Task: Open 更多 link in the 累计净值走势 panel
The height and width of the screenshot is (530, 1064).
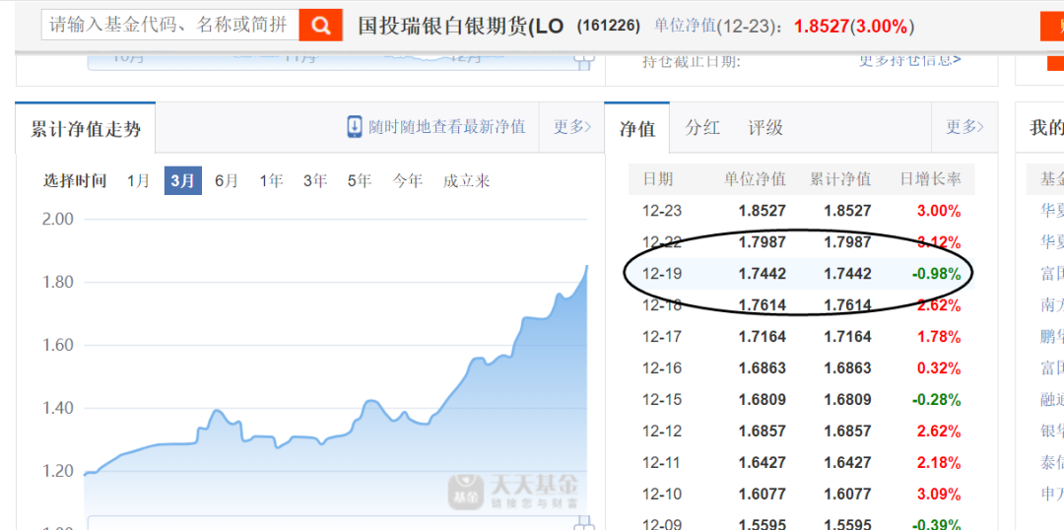Action: (571, 126)
